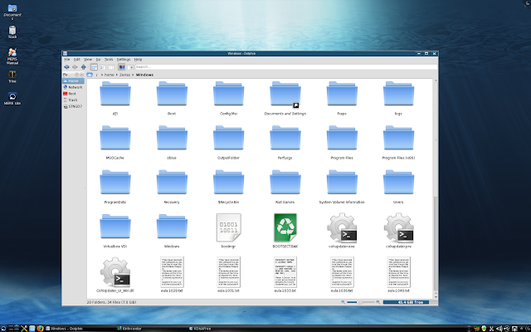Click Zorias in the breadcrumb path
Screen dimensions: 531x332
tap(125, 75)
